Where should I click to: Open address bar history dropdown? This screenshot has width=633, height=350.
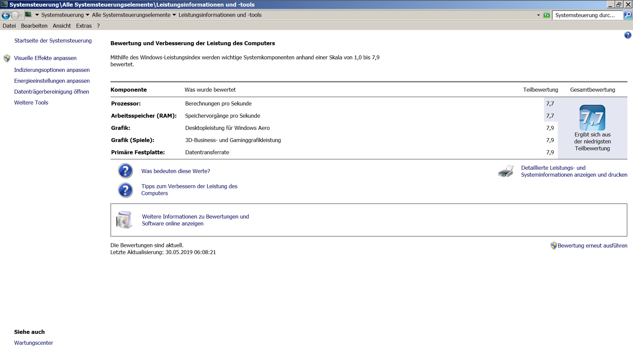coord(538,15)
